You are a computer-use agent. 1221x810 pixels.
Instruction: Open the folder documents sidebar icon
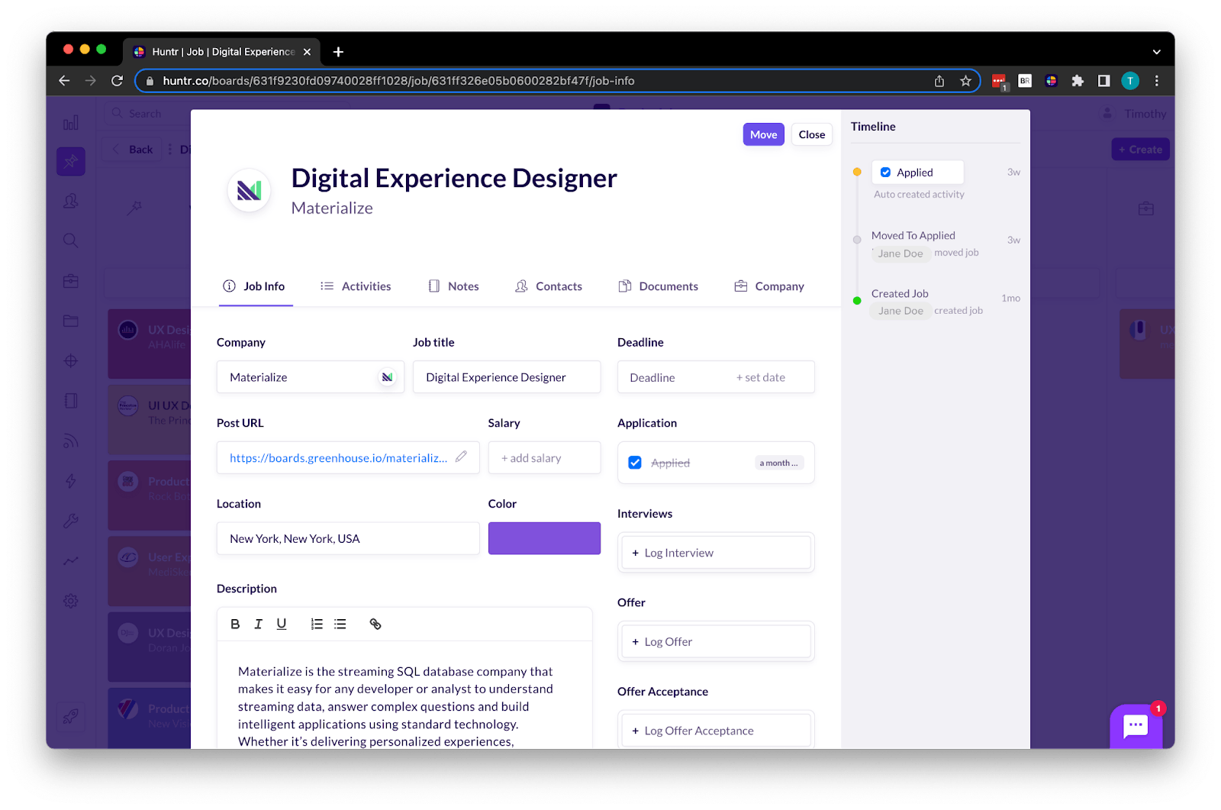(71, 321)
